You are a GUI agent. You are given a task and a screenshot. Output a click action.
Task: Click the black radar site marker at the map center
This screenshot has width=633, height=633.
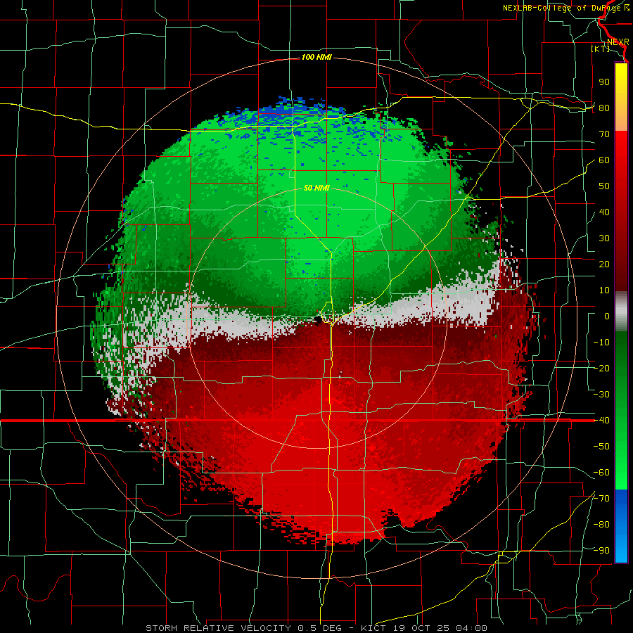click(318, 319)
